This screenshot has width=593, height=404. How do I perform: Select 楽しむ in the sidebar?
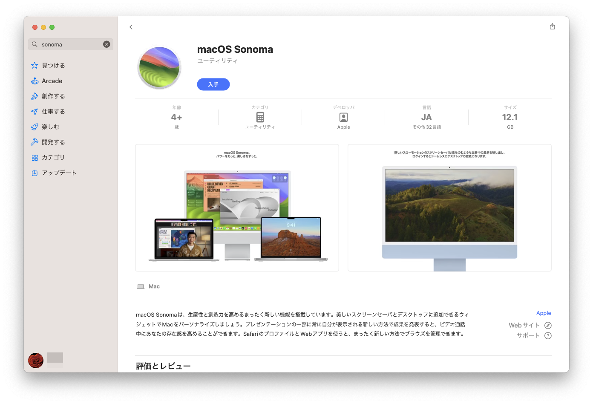[x=50, y=127]
